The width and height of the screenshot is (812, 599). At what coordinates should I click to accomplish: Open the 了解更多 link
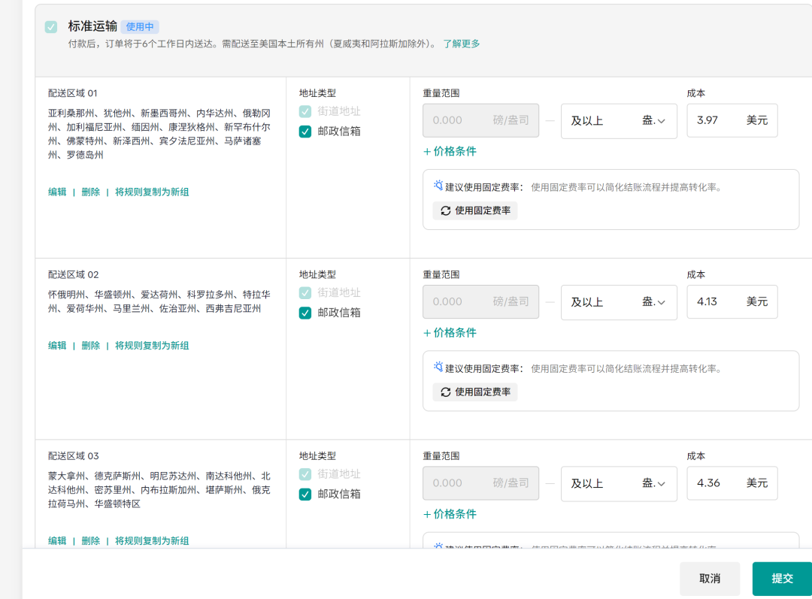(x=461, y=44)
